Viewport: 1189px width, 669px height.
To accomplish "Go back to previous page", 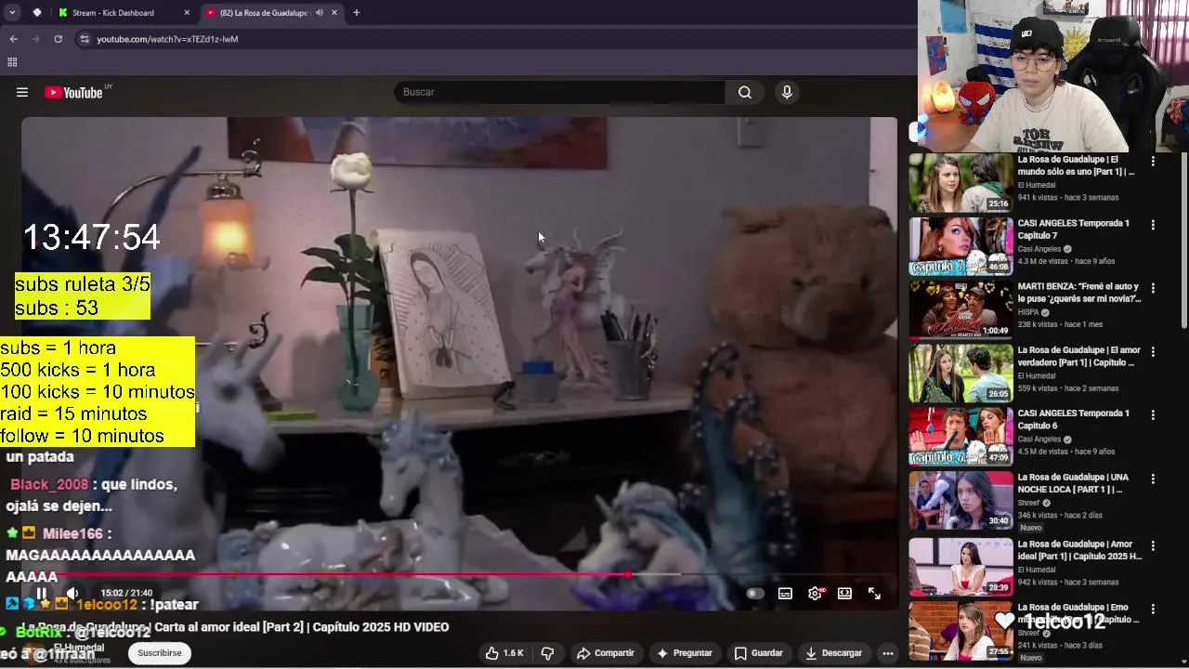I will 13,39.
